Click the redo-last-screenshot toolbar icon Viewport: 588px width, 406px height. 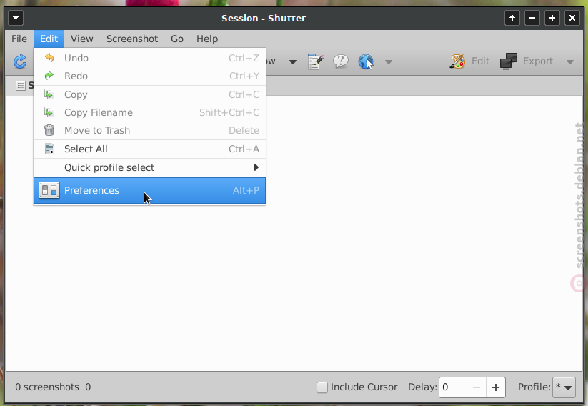click(x=20, y=61)
